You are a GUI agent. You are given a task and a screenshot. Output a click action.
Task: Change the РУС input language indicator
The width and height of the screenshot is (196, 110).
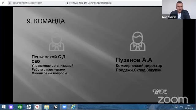click(x=181, y=107)
